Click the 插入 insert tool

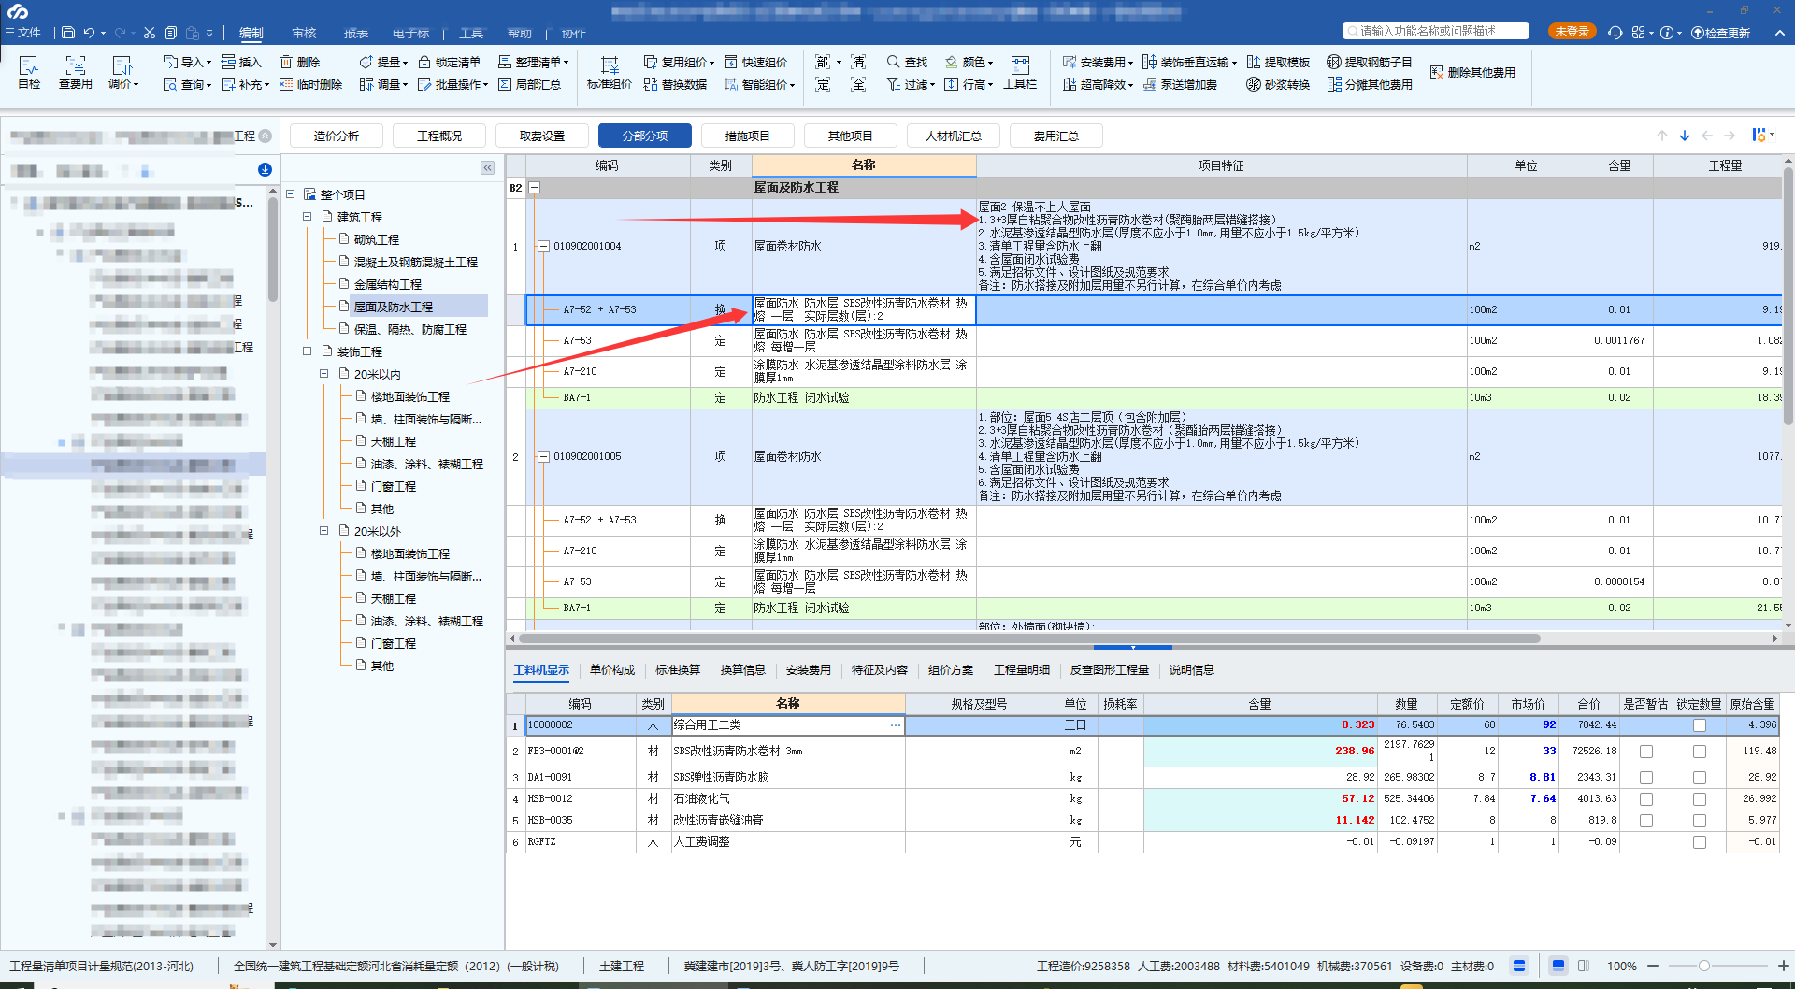tap(241, 62)
